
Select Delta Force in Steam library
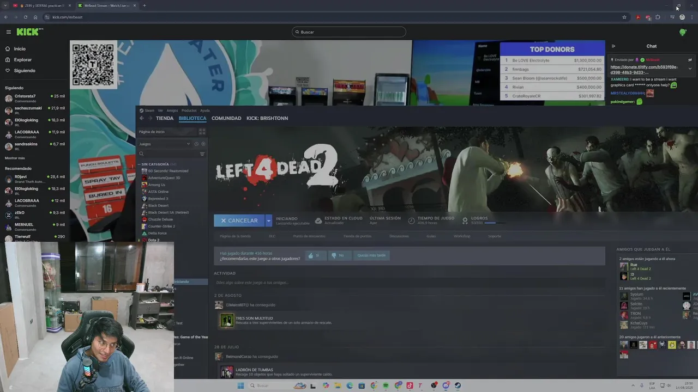coord(157,233)
